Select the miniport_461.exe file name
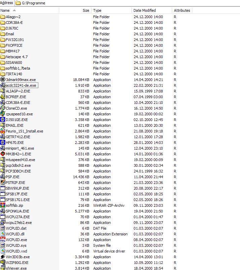Viewport: 240px width, 270px height. tap(20, 148)
